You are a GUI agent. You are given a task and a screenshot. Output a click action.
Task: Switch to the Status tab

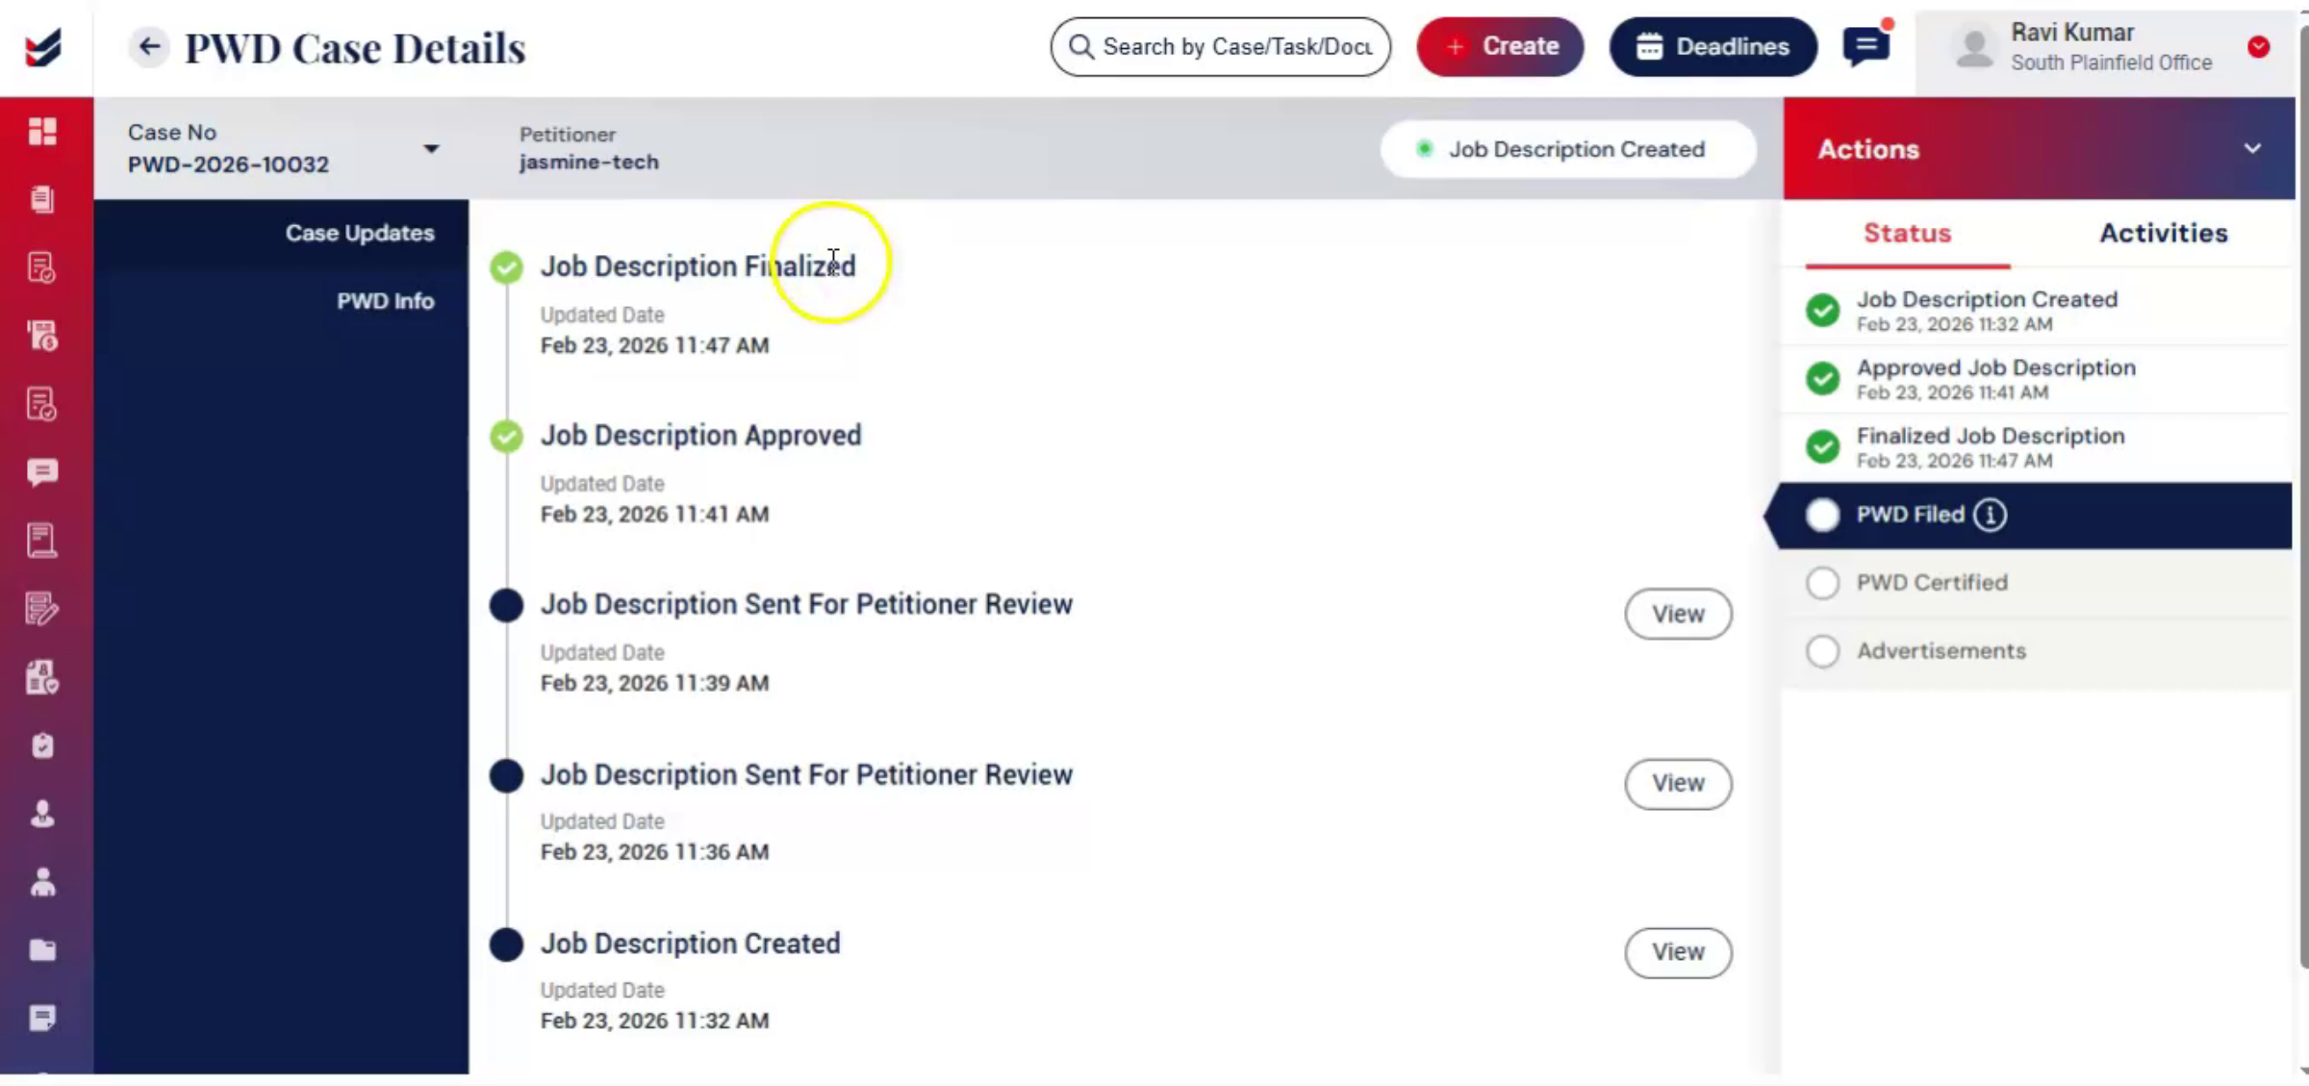coord(1907,233)
